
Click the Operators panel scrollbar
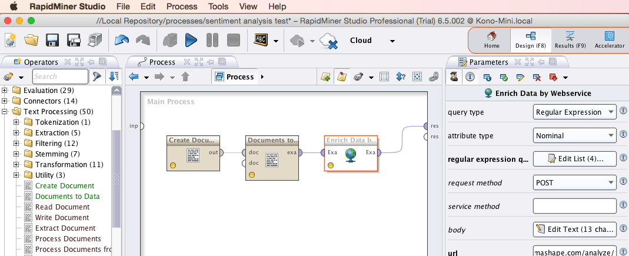click(x=117, y=178)
